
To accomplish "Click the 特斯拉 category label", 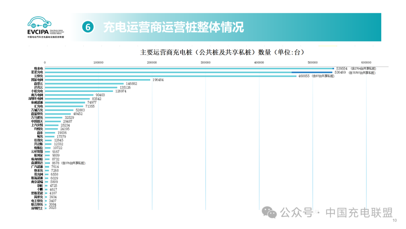I will pos(38,148).
